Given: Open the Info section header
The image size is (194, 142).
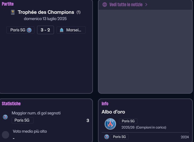Looking at the screenshot, I should [x=105, y=103].
